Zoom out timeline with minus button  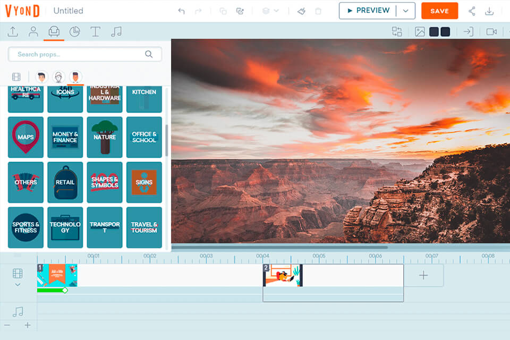[7, 325]
